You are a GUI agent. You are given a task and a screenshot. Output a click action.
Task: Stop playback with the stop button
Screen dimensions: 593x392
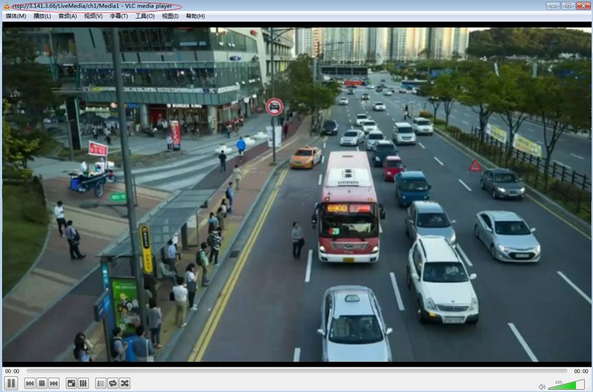pos(42,384)
